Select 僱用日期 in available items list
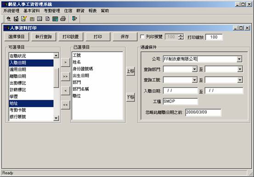The image size is (254, 177). coord(31,70)
